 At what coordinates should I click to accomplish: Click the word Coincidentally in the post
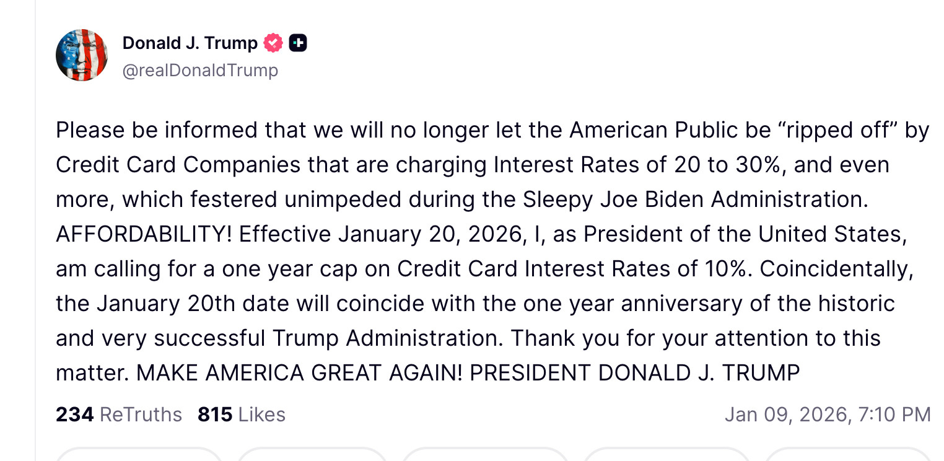coord(836,269)
